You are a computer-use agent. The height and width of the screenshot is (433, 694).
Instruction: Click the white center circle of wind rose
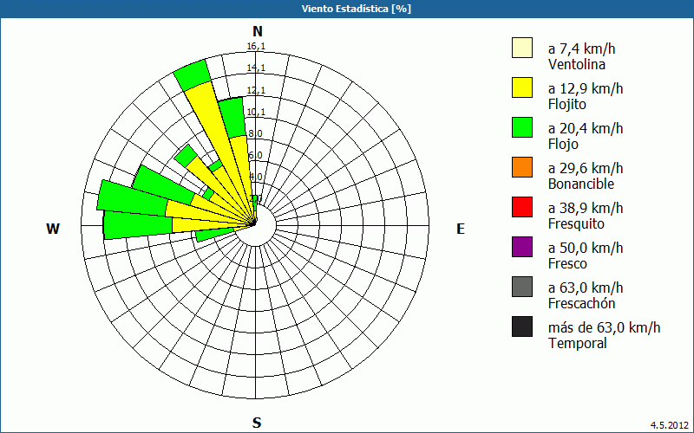coord(255,225)
